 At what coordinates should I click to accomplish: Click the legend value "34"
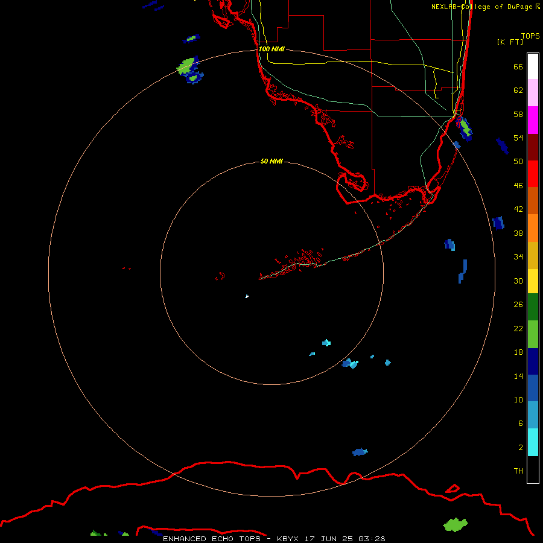[518, 256]
